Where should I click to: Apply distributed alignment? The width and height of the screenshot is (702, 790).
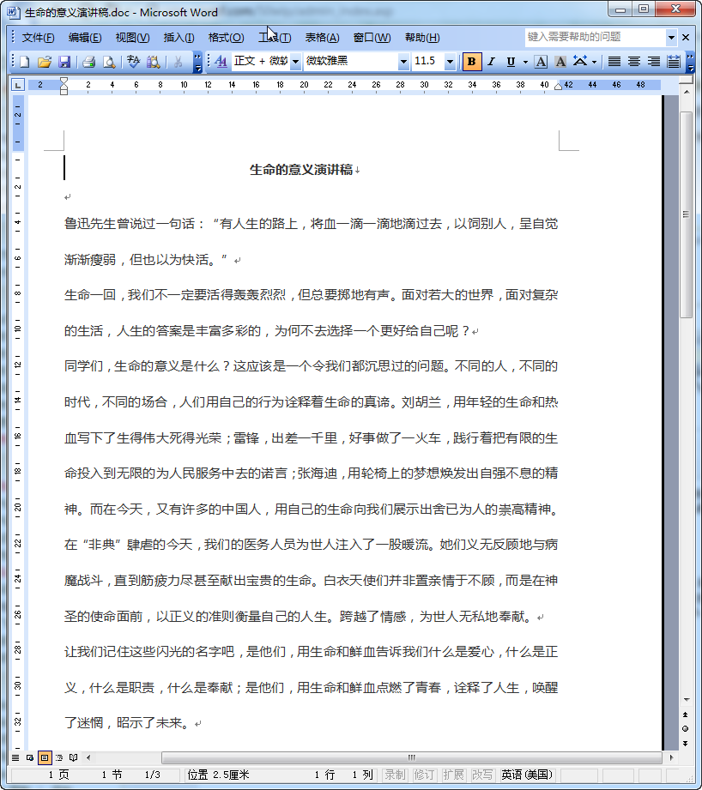coord(674,62)
